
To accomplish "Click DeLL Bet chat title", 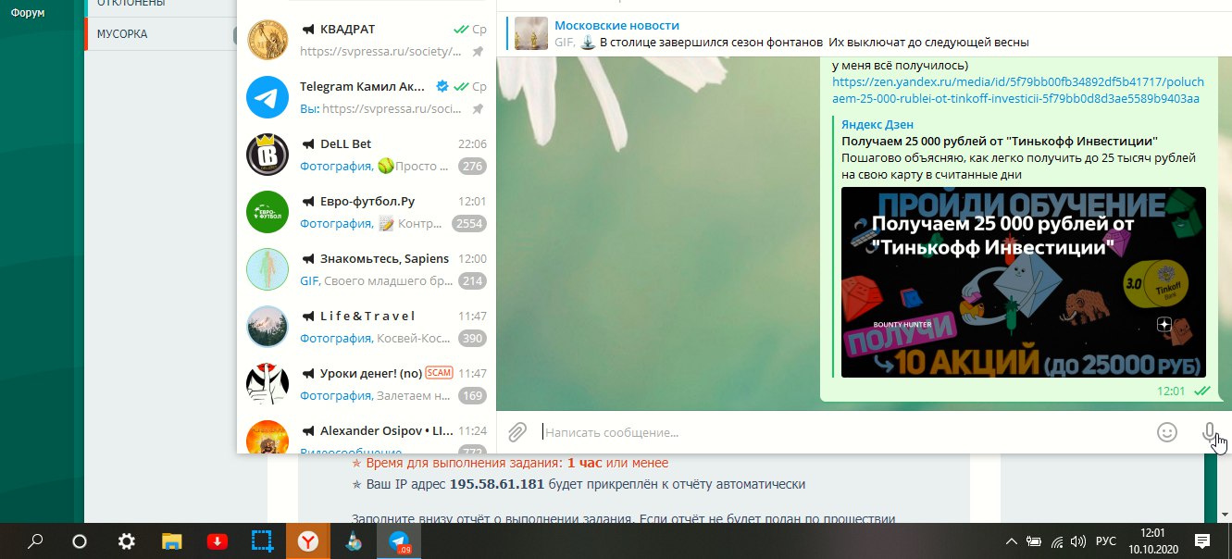I will point(345,144).
